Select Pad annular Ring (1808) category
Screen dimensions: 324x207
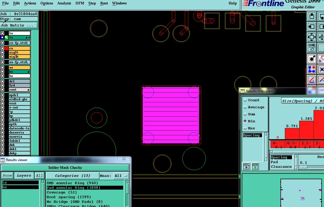point(85,188)
